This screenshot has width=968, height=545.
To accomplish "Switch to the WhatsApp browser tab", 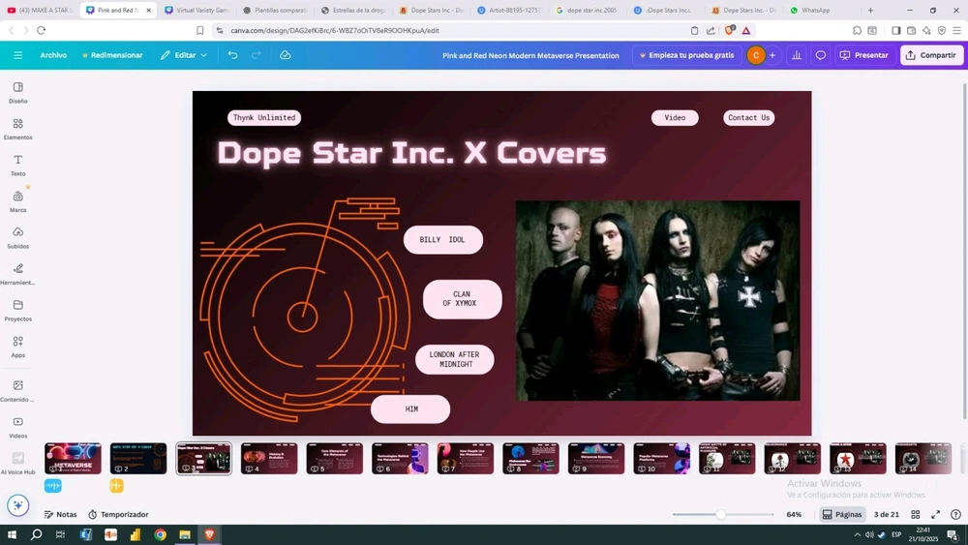I will pyautogui.click(x=815, y=11).
